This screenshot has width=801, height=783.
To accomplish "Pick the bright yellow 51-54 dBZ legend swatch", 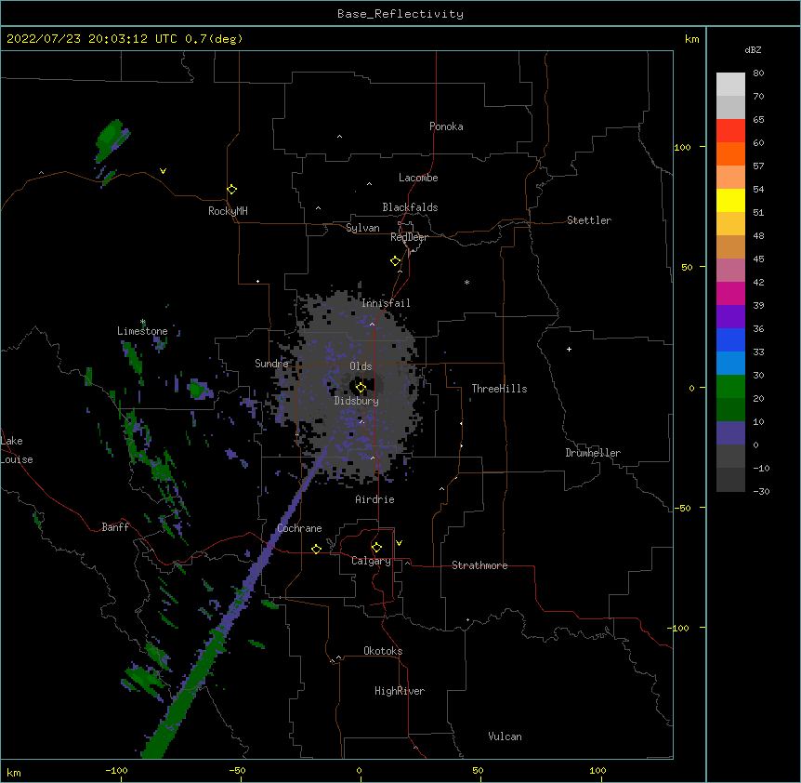I will 730,200.
